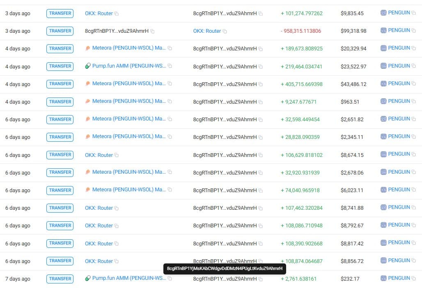This screenshot has height=288, width=422.
Task: Copy the 8cgRTnBP1Y recipient address in the first row
Action: click(x=261, y=13)
